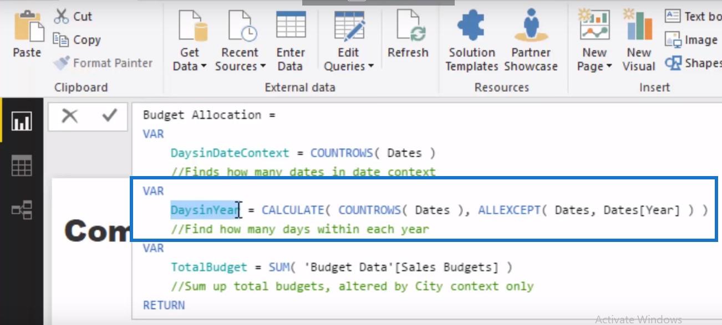Click the RETURN keyword in formula
The width and height of the screenshot is (722, 325).
(164, 305)
